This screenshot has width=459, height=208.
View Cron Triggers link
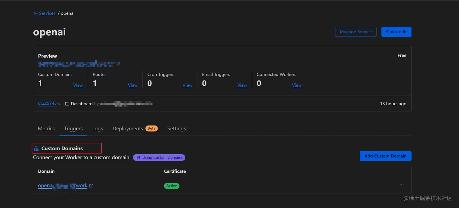click(x=187, y=85)
